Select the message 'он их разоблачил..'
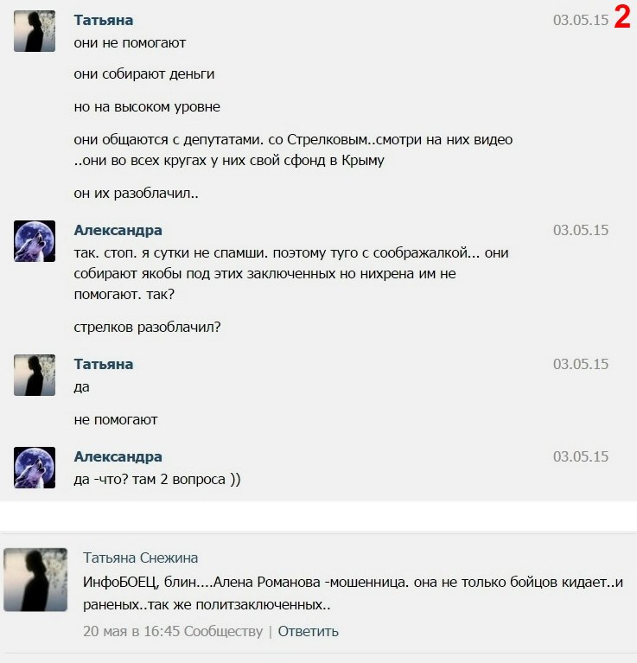The height and width of the screenshot is (663, 637). coord(136,194)
